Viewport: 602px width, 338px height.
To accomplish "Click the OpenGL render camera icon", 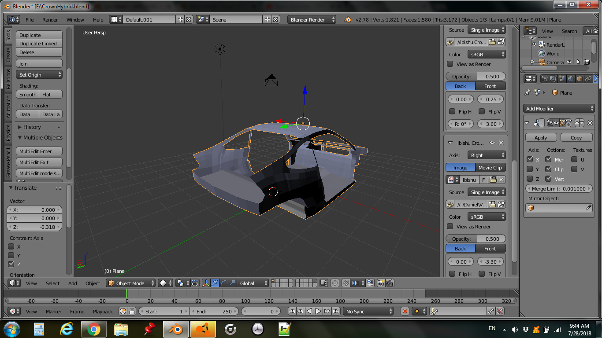I will tap(381, 283).
